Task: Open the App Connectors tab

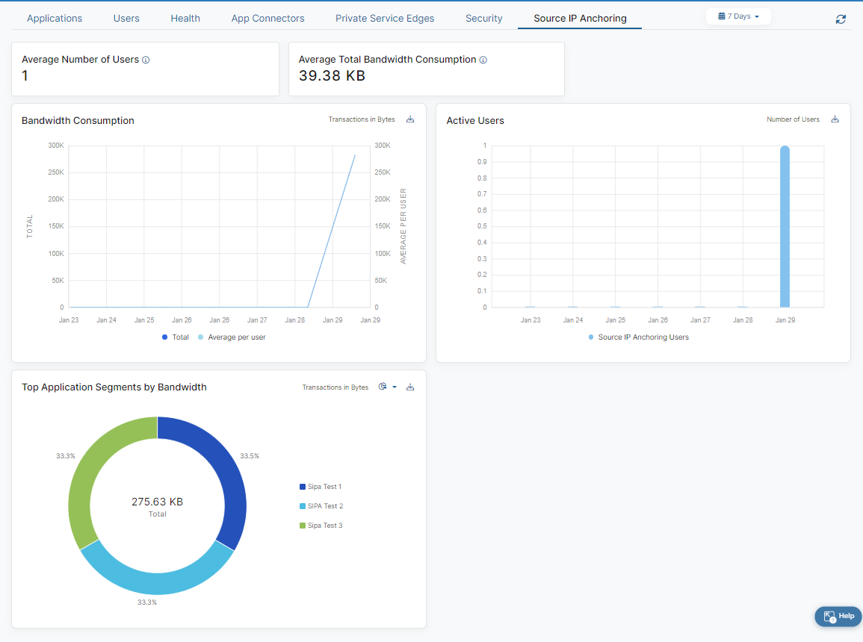Action: pyautogui.click(x=267, y=19)
